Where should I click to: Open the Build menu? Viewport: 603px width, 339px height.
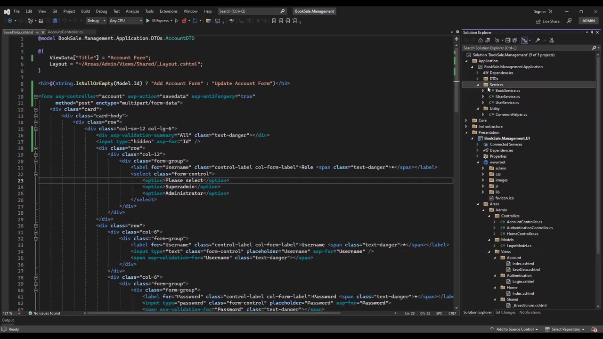tap(85, 11)
